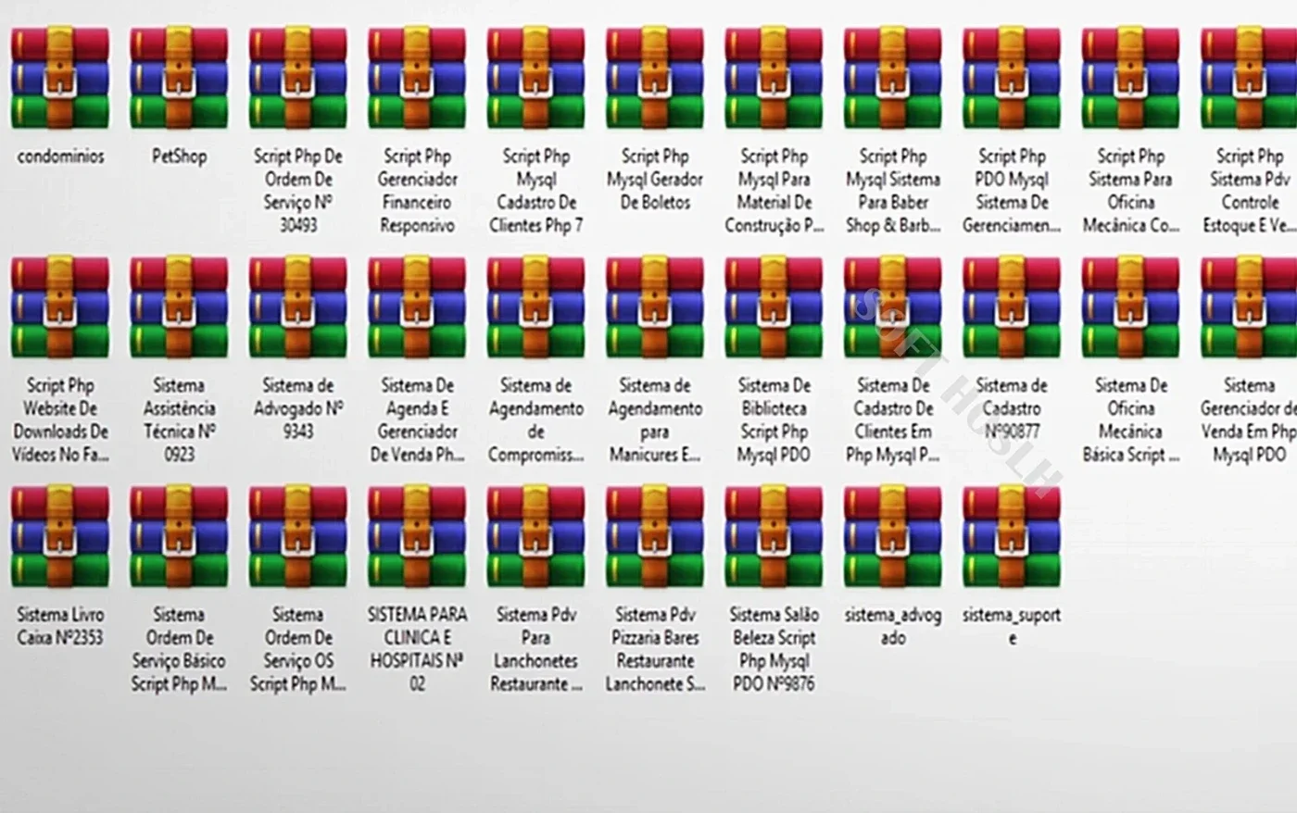Screen dimensions: 1297x813
Task: Select the Baber Shop archive icon
Action: [893, 78]
